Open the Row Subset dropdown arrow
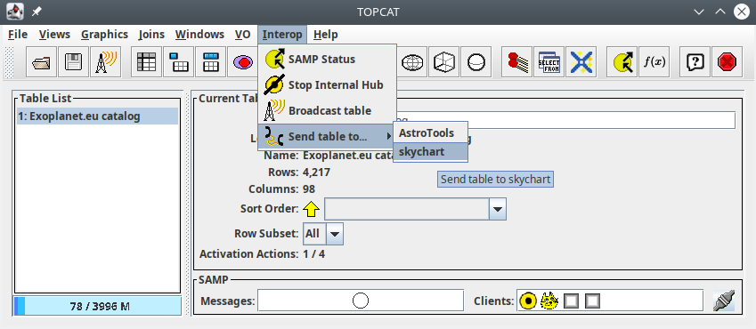 pos(335,234)
